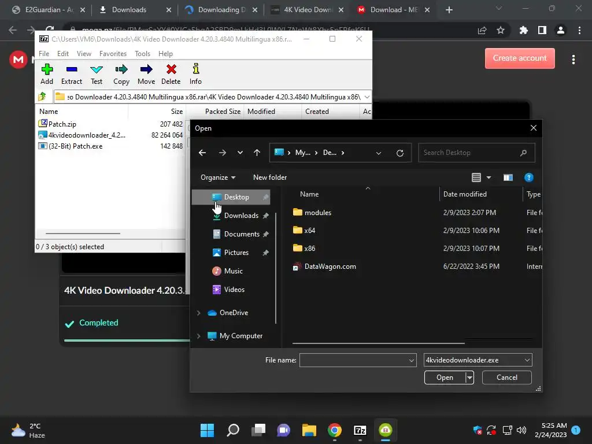
Task: Select (32-Bit) Patch.exe in 7-Zip list
Action: point(76,146)
